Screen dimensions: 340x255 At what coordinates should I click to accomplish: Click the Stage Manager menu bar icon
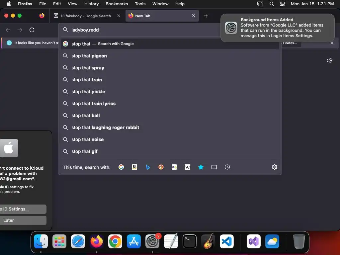pyautogui.click(x=260, y=4)
